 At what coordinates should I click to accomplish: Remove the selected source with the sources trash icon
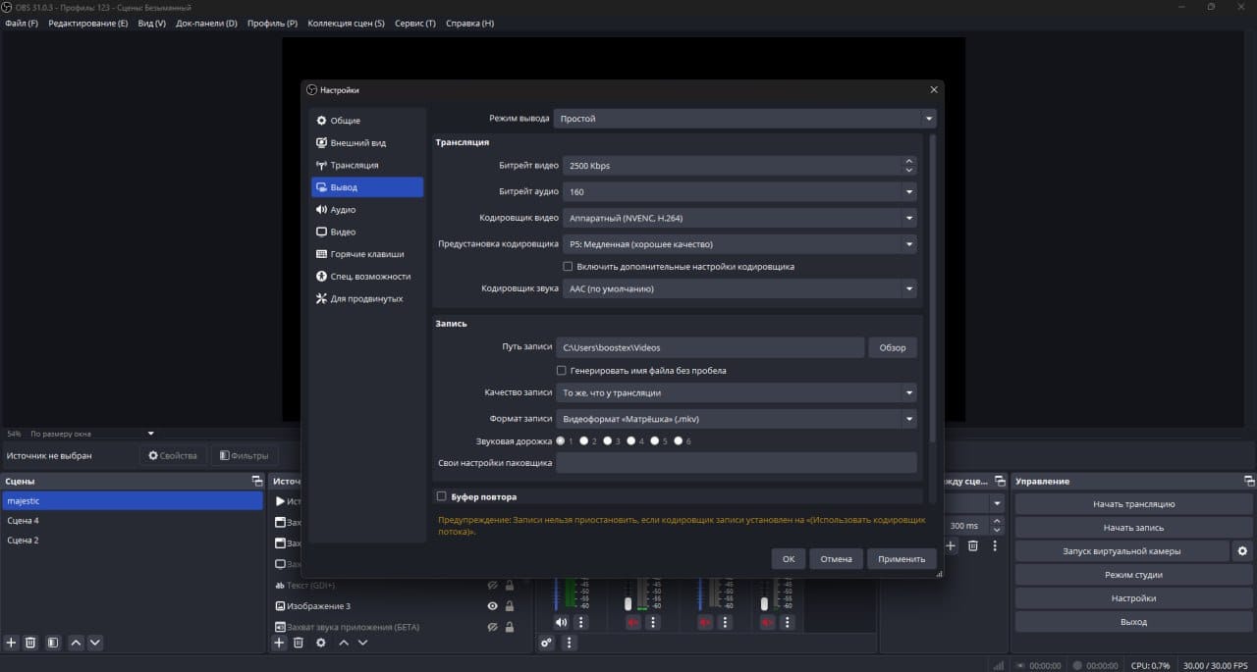(x=298, y=643)
